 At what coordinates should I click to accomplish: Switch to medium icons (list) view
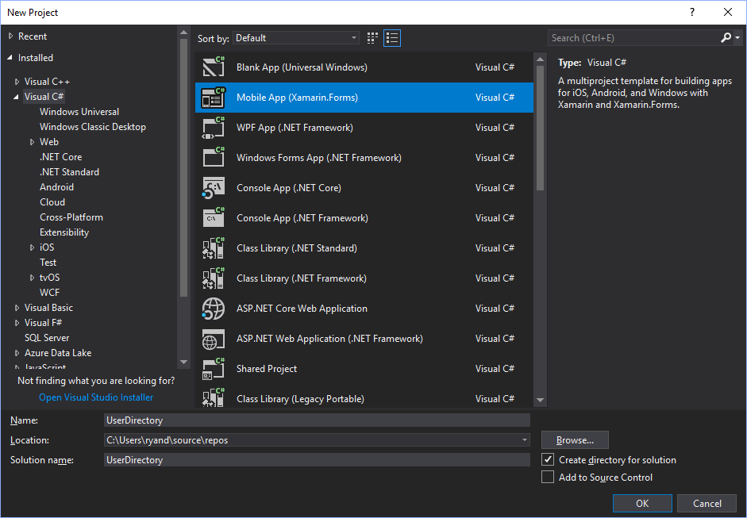tap(392, 38)
